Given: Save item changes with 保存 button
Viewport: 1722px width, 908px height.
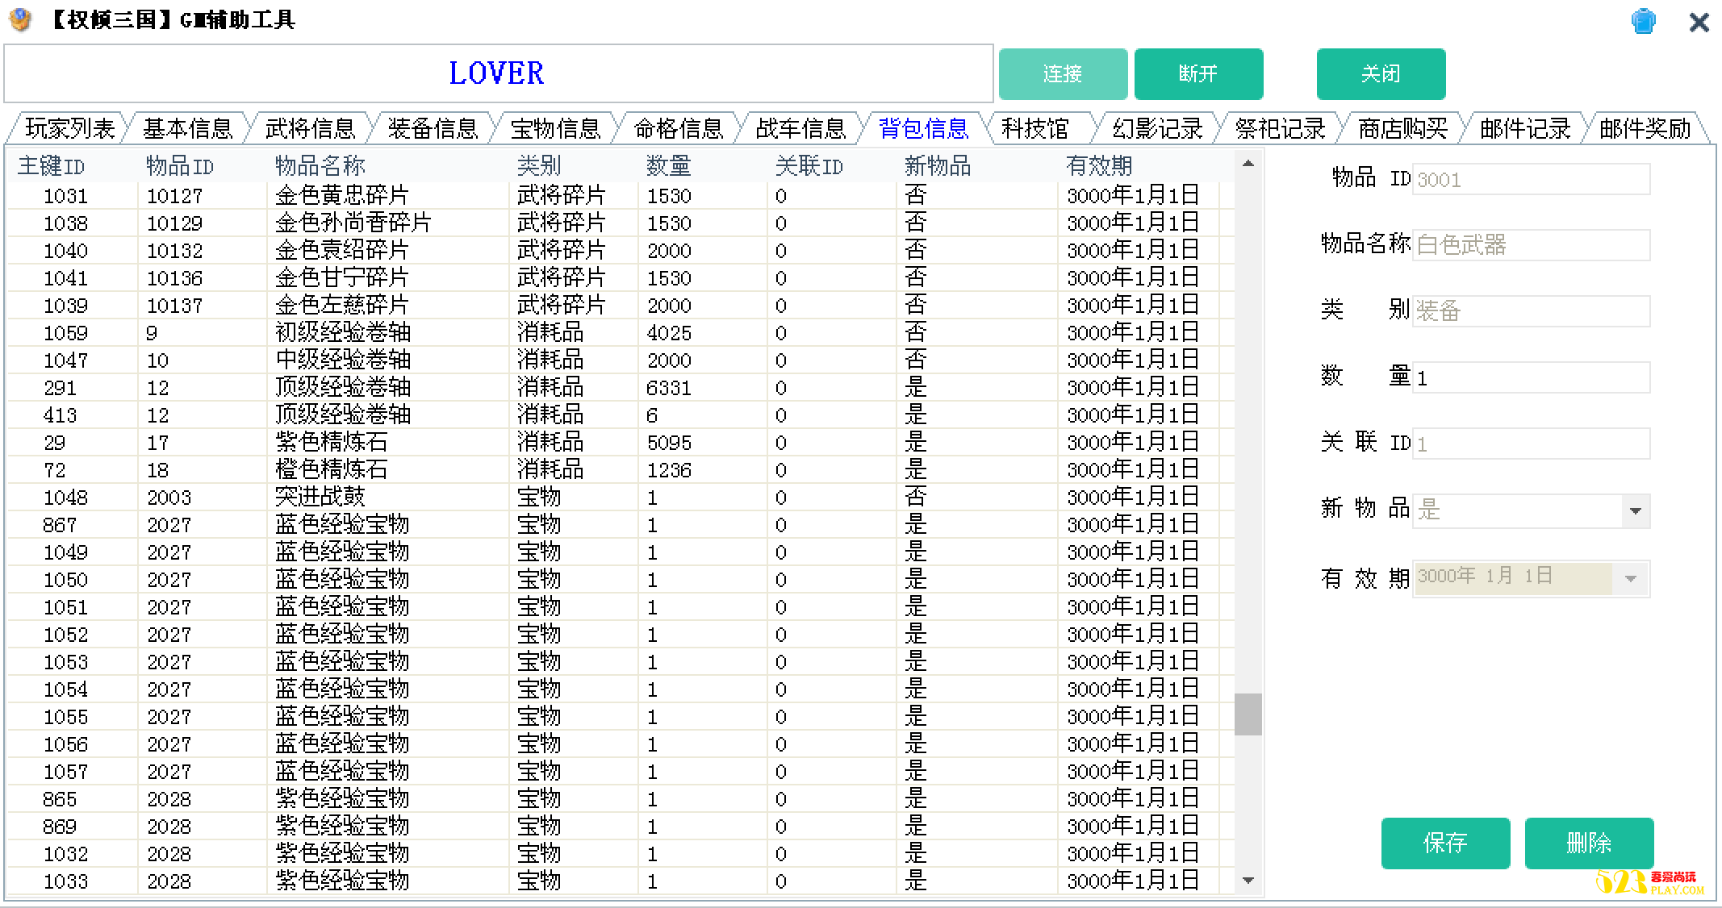Looking at the screenshot, I should pos(1445,843).
